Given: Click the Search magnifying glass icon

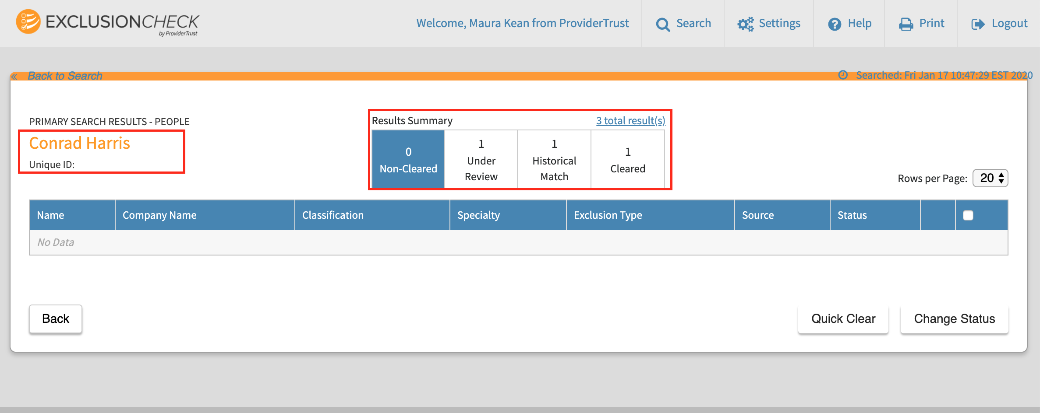Looking at the screenshot, I should point(662,24).
